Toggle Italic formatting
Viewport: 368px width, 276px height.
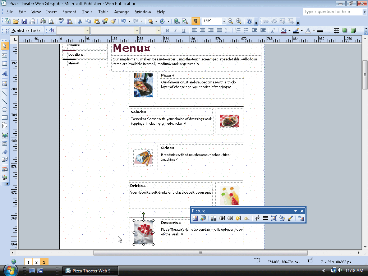175,31
